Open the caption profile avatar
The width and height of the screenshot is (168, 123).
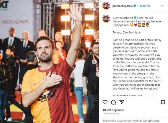(106, 19)
